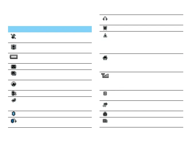
Task: Click the headphones icon
Action: [x=105, y=19]
